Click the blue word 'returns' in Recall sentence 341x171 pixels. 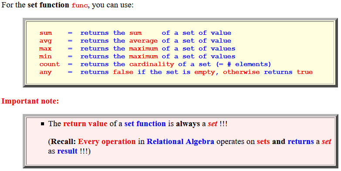coord(300,142)
